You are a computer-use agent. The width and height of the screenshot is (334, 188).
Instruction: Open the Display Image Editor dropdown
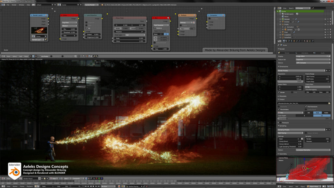click(312, 56)
